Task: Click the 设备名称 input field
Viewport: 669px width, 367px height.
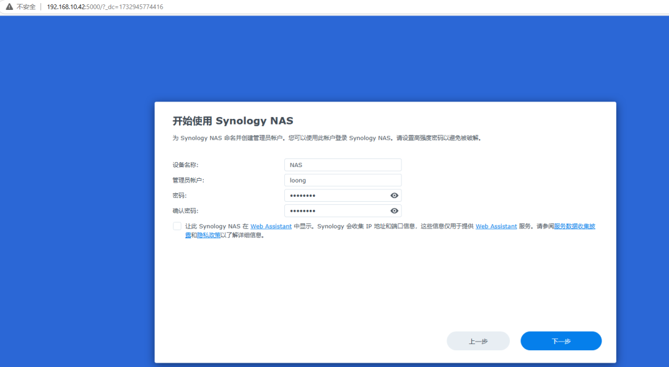Action: coord(343,165)
